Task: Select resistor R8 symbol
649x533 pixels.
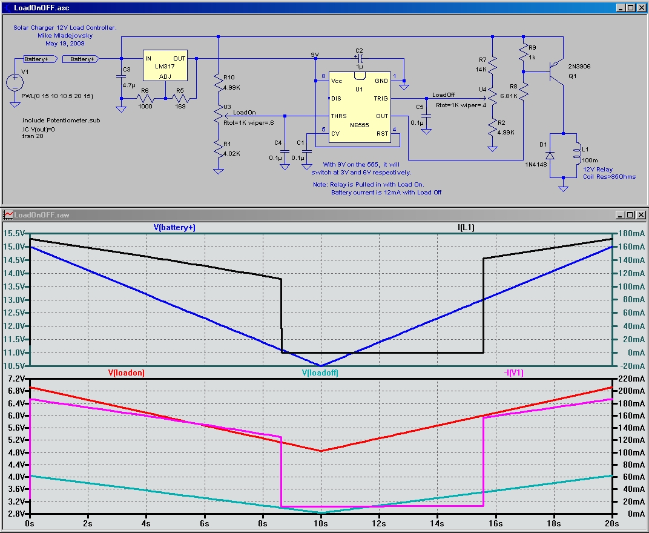Action: click(523, 91)
